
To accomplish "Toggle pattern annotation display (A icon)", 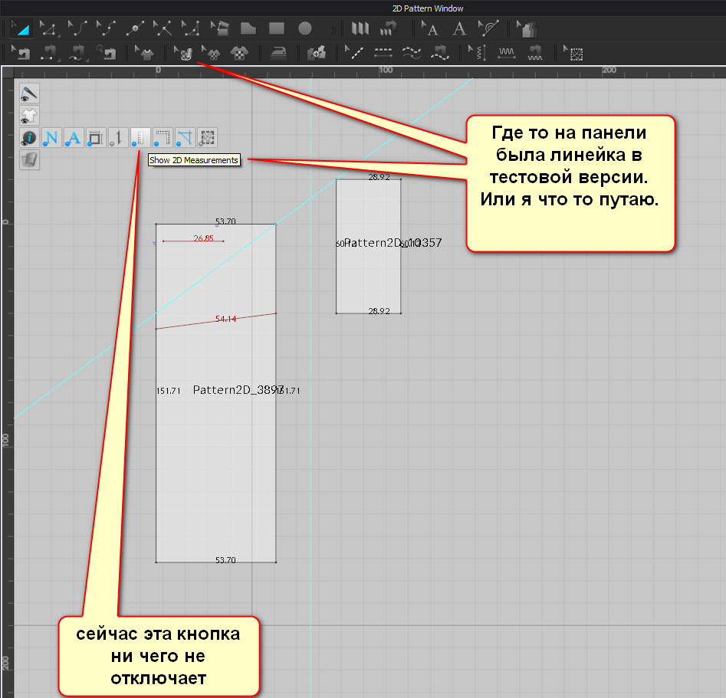I will [74, 138].
